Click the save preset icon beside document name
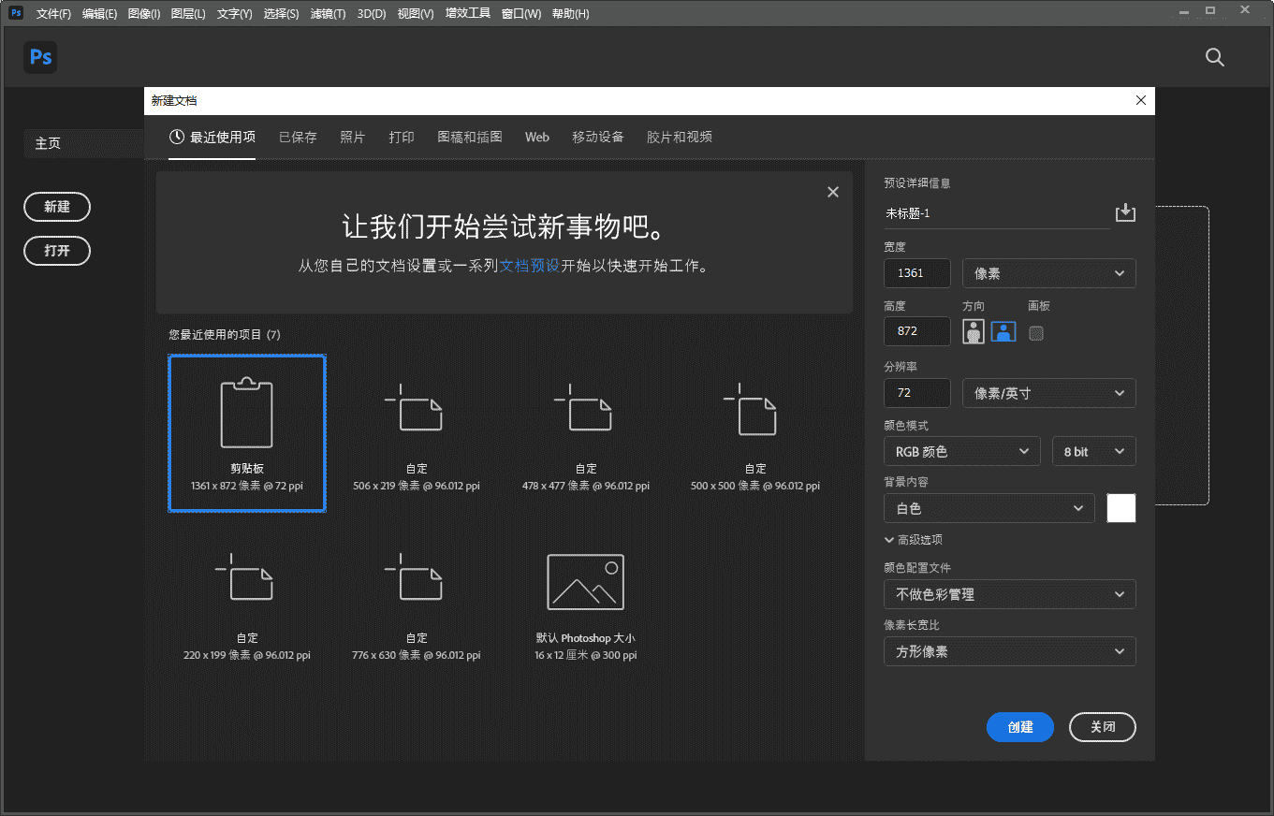The width and height of the screenshot is (1274, 816). pyautogui.click(x=1125, y=213)
